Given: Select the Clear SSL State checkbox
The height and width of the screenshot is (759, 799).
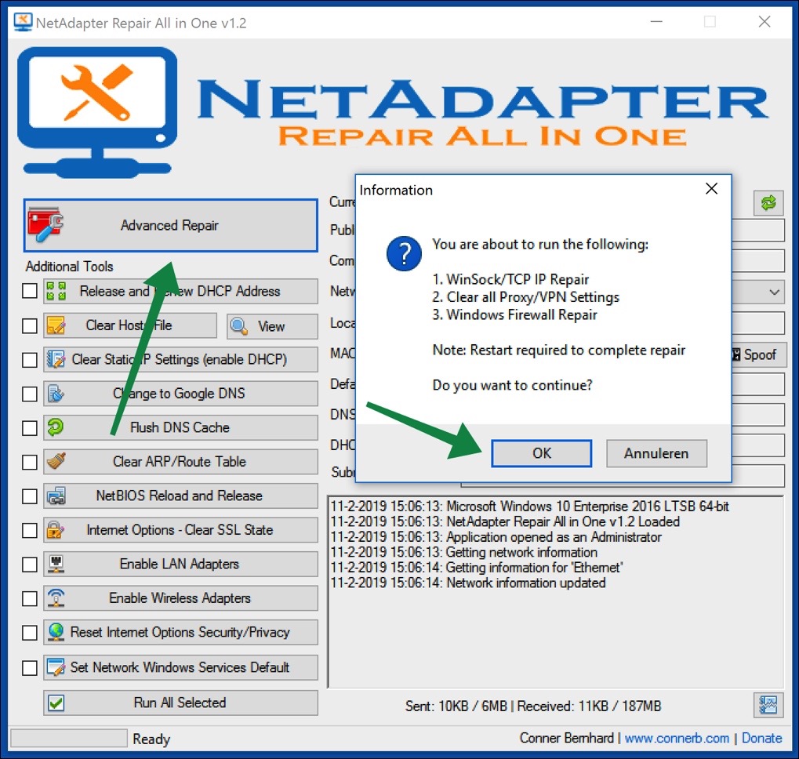Looking at the screenshot, I should click(x=30, y=530).
